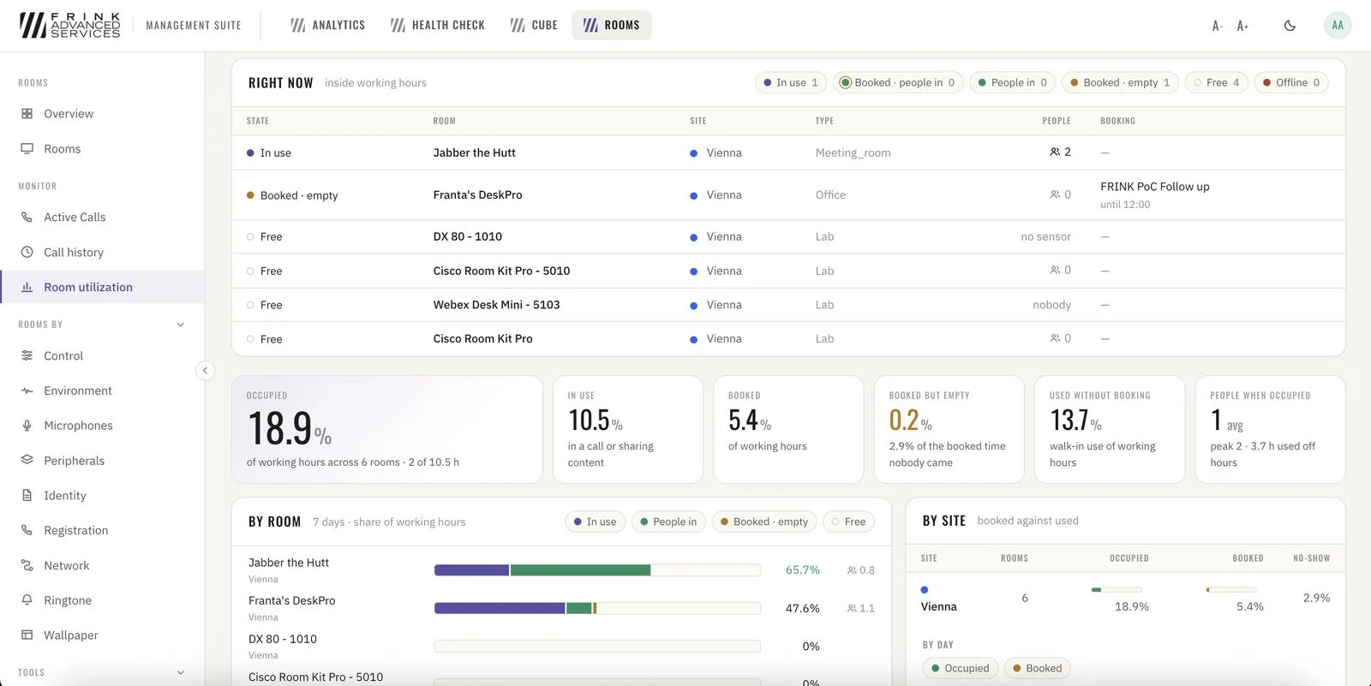Toggle the 'People in 0' status filter
This screenshot has width=1371, height=686.
tap(1012, 83)
